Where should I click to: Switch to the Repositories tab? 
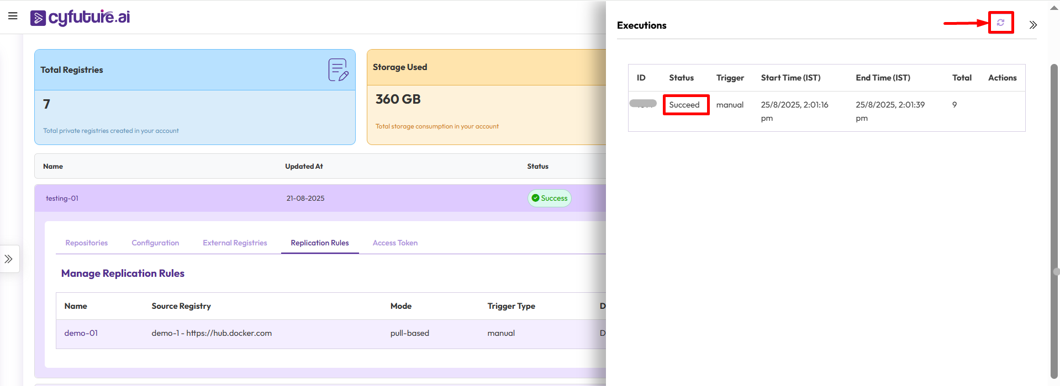pyautogui.click(x=87, y=243)
